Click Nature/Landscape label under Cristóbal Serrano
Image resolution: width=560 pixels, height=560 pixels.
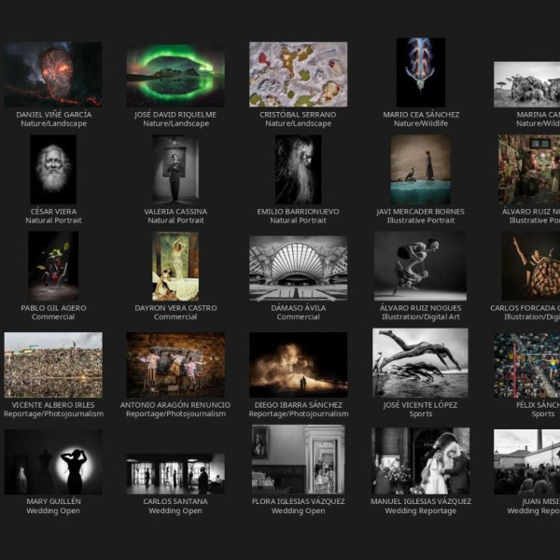pyautogui.click(x=299, y=123)
